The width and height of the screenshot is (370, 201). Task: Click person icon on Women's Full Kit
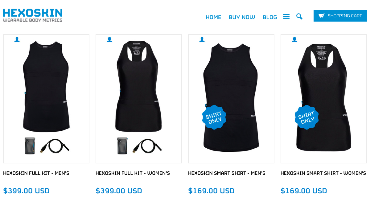coord(109,39)
